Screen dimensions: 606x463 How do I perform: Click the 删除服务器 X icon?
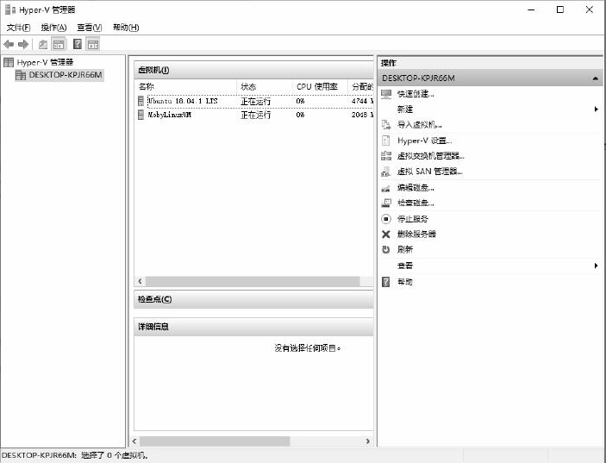385,235
